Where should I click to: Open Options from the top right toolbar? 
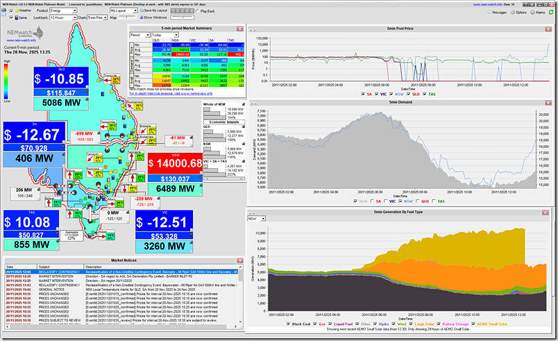pos(518,13)
